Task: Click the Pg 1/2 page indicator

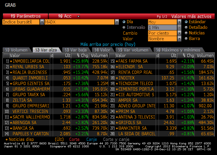Action: (x=162, y=16)
